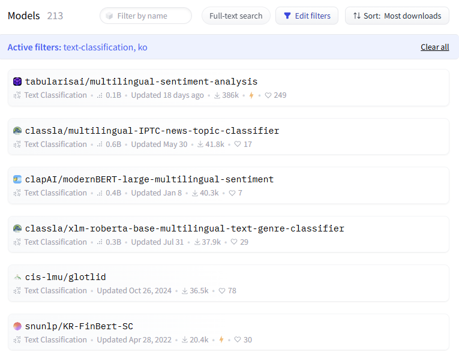Click the cube icon in Filter by name

[109, 16]
